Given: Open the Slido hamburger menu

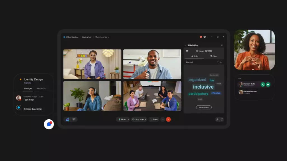Looking at the screenshot, I should [187, 51].
